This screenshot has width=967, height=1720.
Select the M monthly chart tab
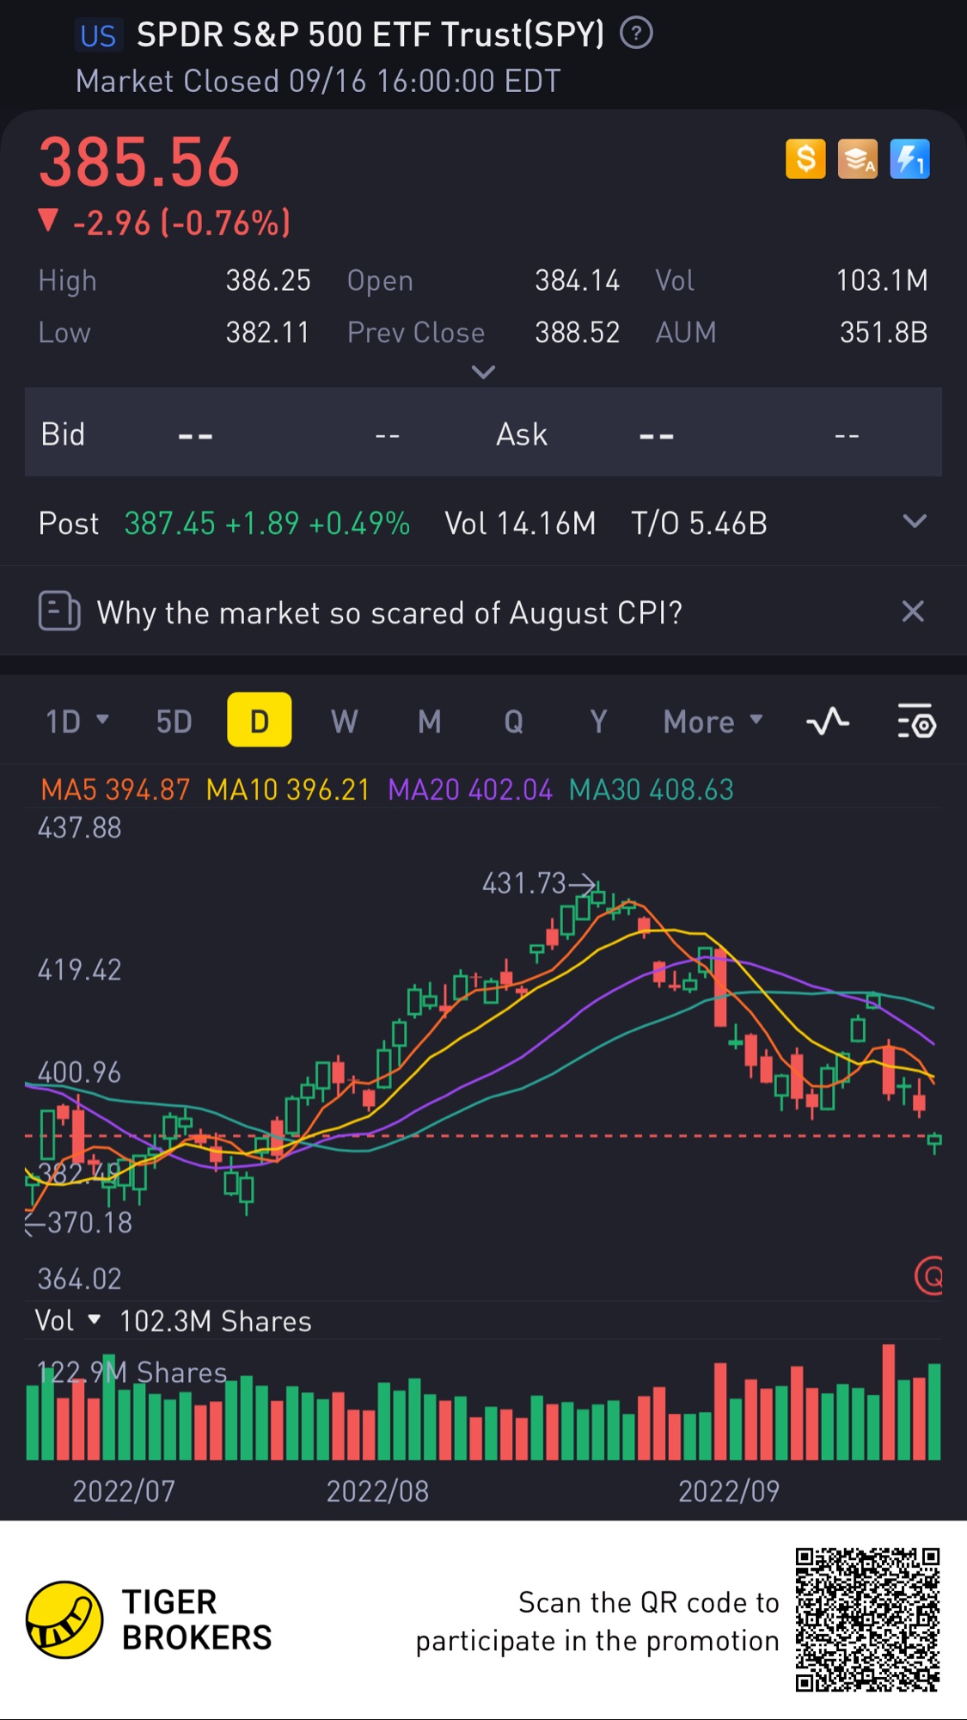[430, 721]
